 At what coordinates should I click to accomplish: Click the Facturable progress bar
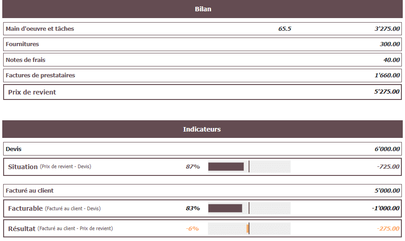(249, 208)
